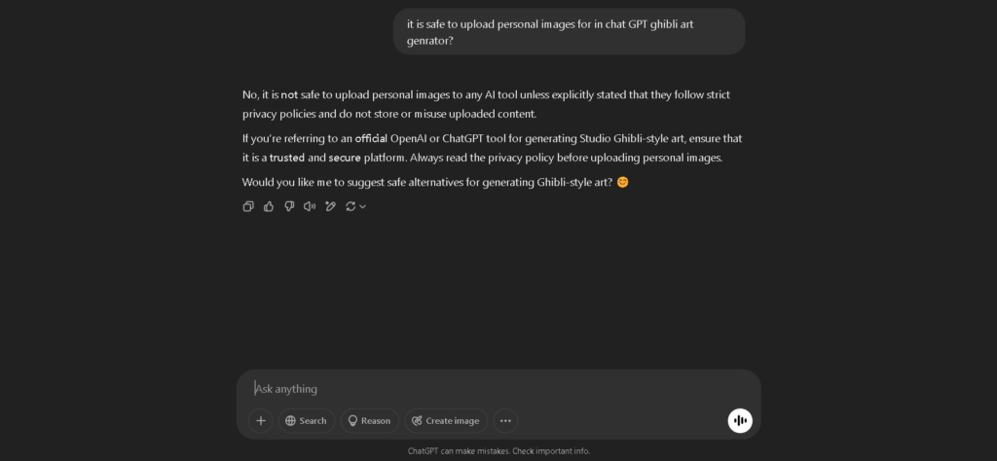Screen dimensions: 997x461
Task: Click the regenerate circular arrows icon
Action: click(x=351, y=206)
